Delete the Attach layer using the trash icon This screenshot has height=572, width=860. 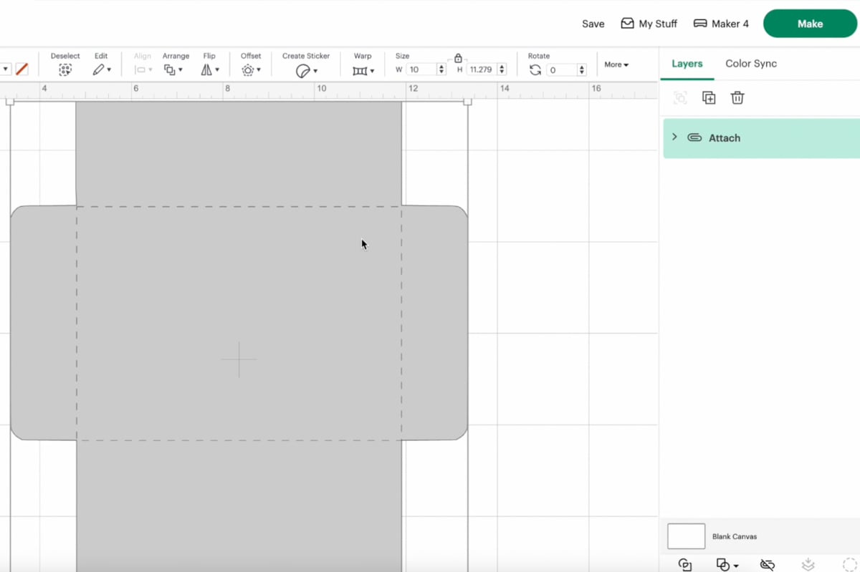[x=737, y=97]
